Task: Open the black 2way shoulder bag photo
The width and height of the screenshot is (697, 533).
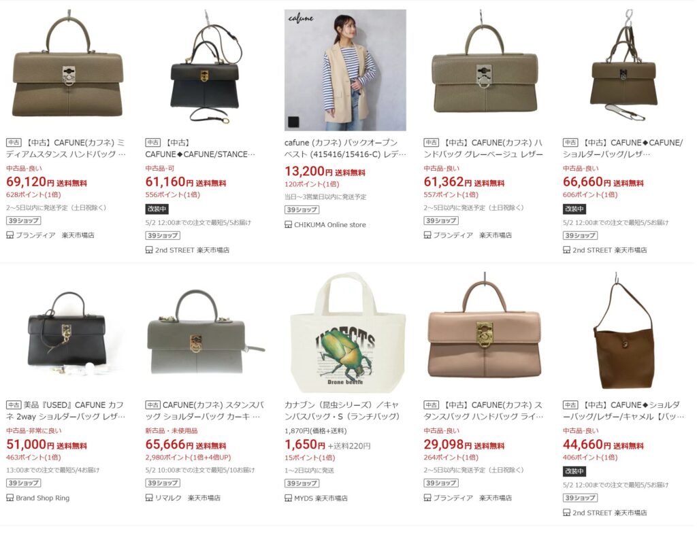Action: coord(67,332)
